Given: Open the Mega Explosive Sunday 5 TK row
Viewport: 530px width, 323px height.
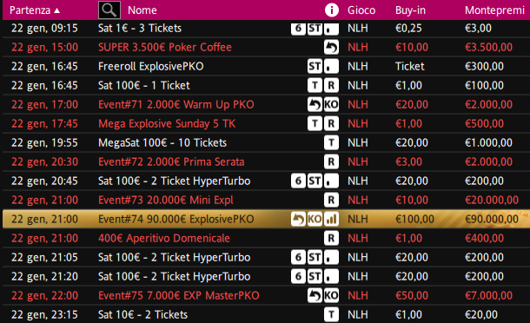Looking at the screenshot, I should click(x=267, y=123).
